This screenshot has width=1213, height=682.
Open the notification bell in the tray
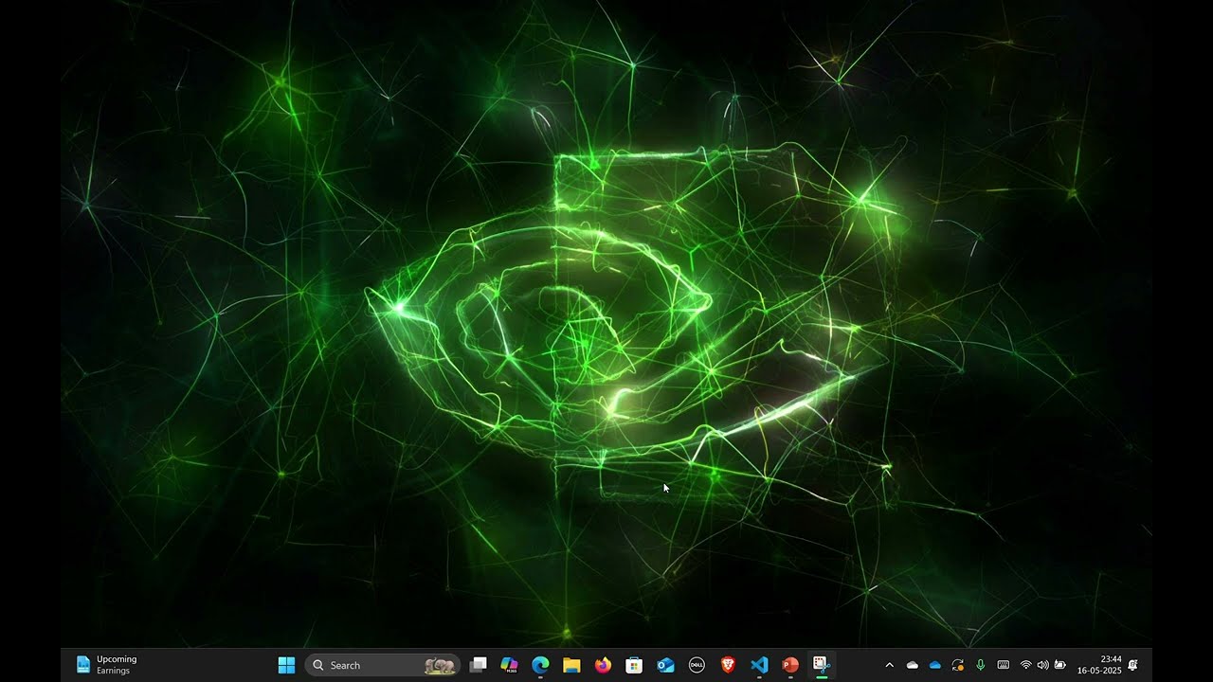(x=1132, y=665)
